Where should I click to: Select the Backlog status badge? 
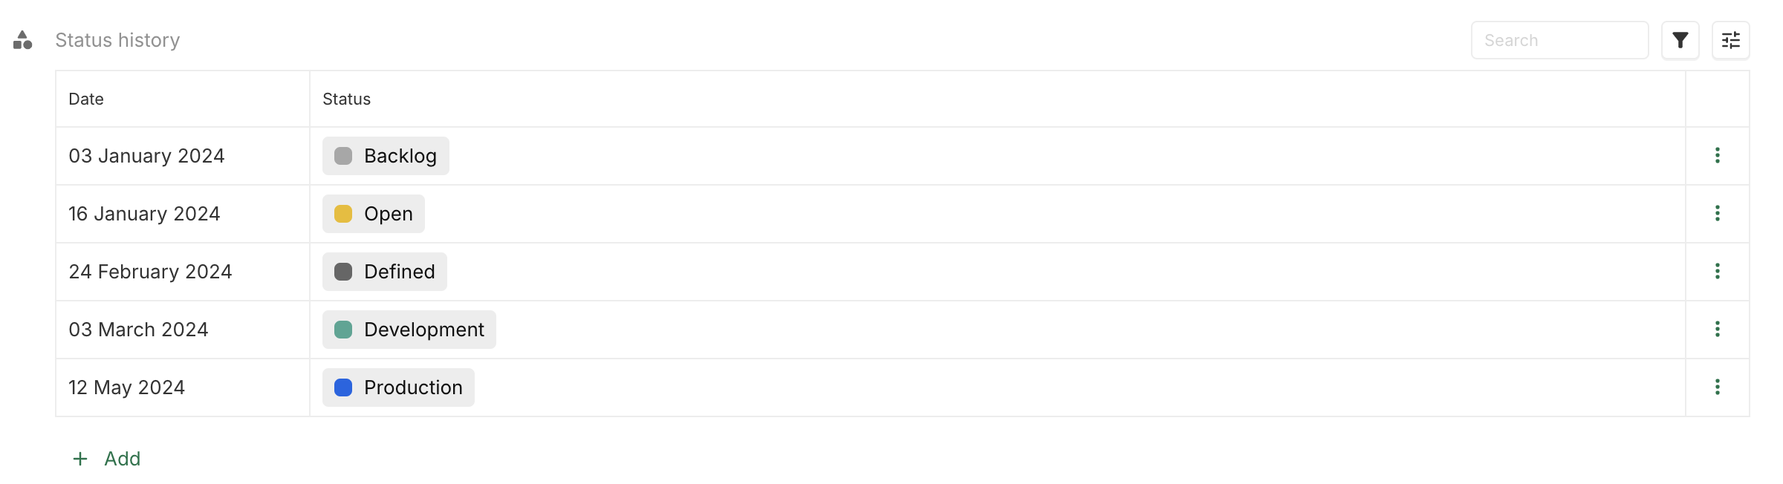[385, 155]
